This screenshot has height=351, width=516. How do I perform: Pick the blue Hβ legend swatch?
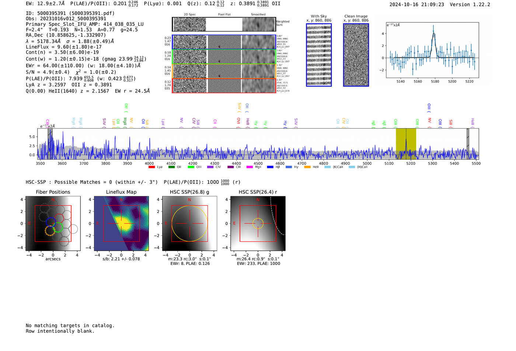coord(270,167)
